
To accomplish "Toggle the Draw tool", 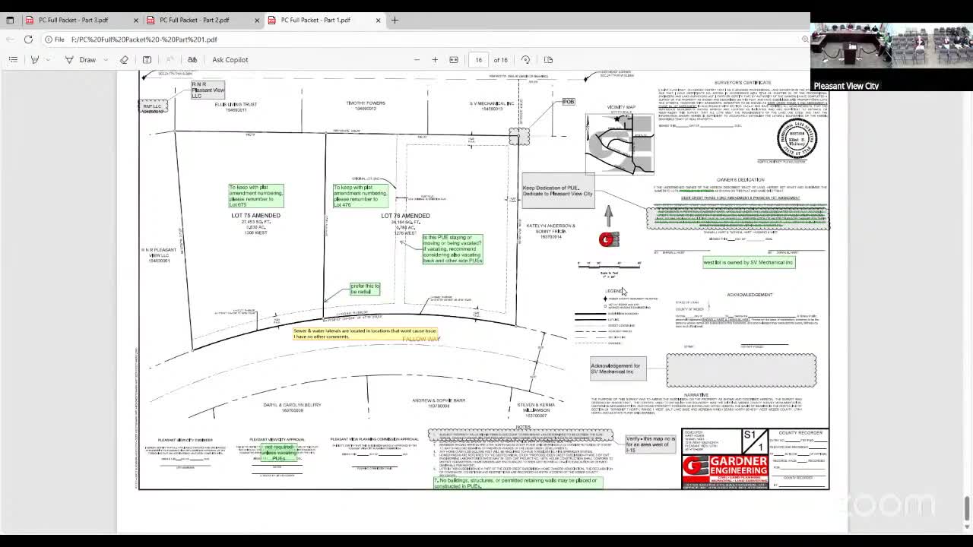I will point(81,59).
